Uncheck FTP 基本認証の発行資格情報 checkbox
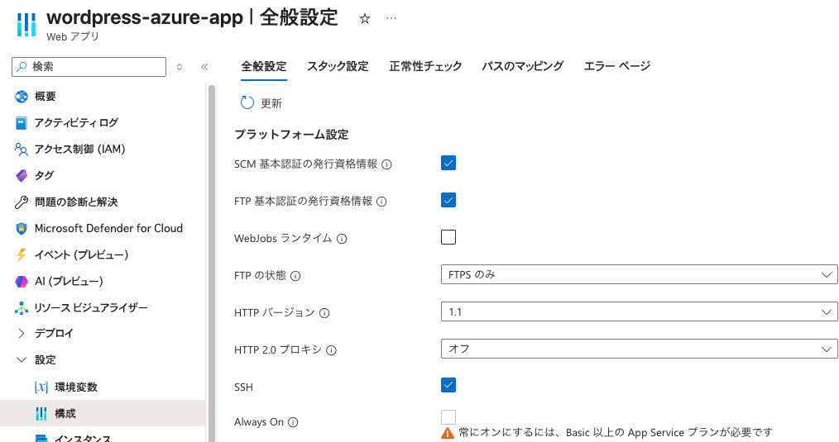 (448, 200)
